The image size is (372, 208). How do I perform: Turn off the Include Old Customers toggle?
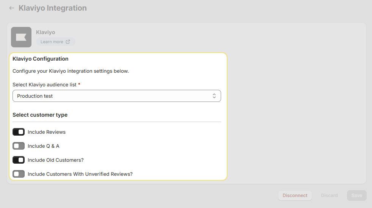[x=19, y=160]
